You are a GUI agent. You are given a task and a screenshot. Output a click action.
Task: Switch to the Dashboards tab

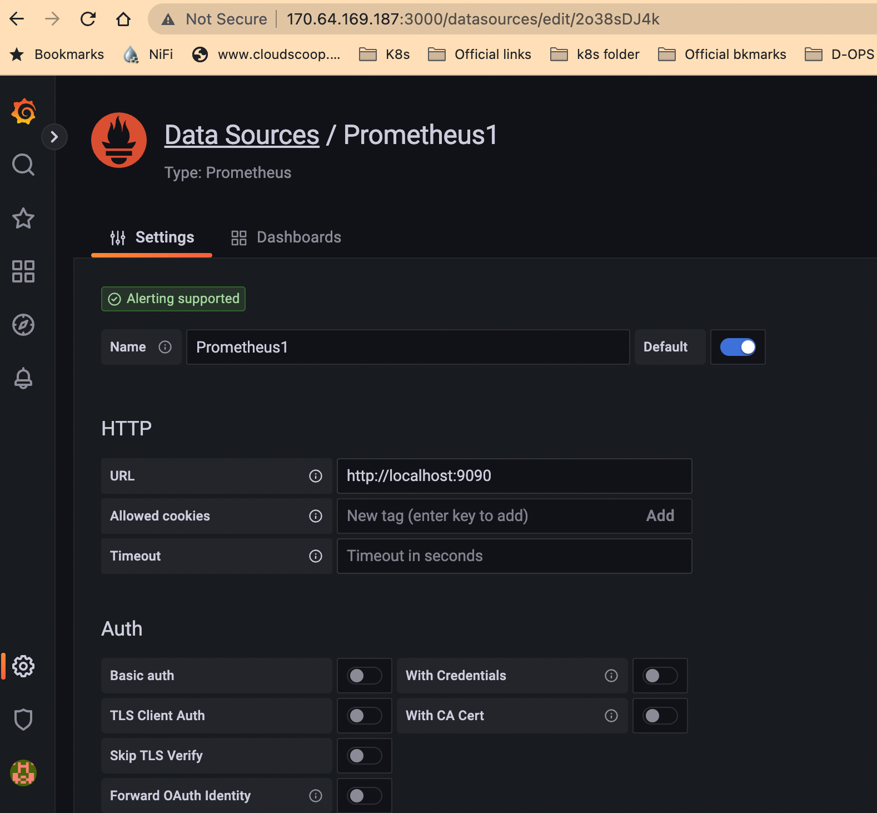pyautogui.click(x=286, y=237)
